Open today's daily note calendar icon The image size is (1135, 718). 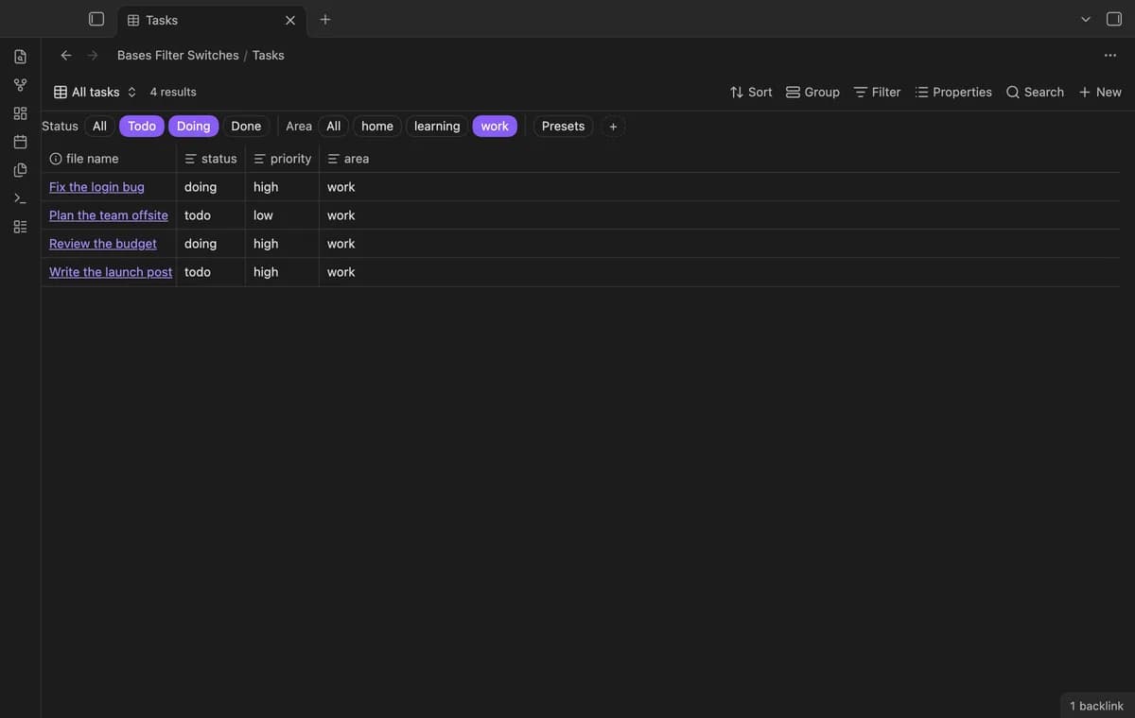point(20,142)
